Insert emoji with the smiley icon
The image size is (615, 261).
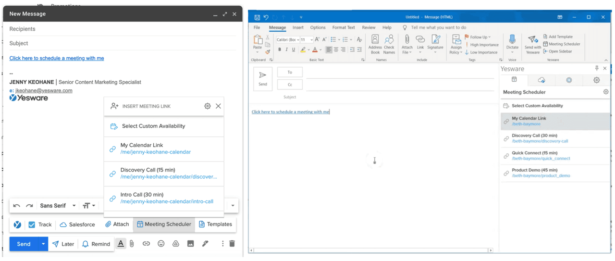[161, 244]
